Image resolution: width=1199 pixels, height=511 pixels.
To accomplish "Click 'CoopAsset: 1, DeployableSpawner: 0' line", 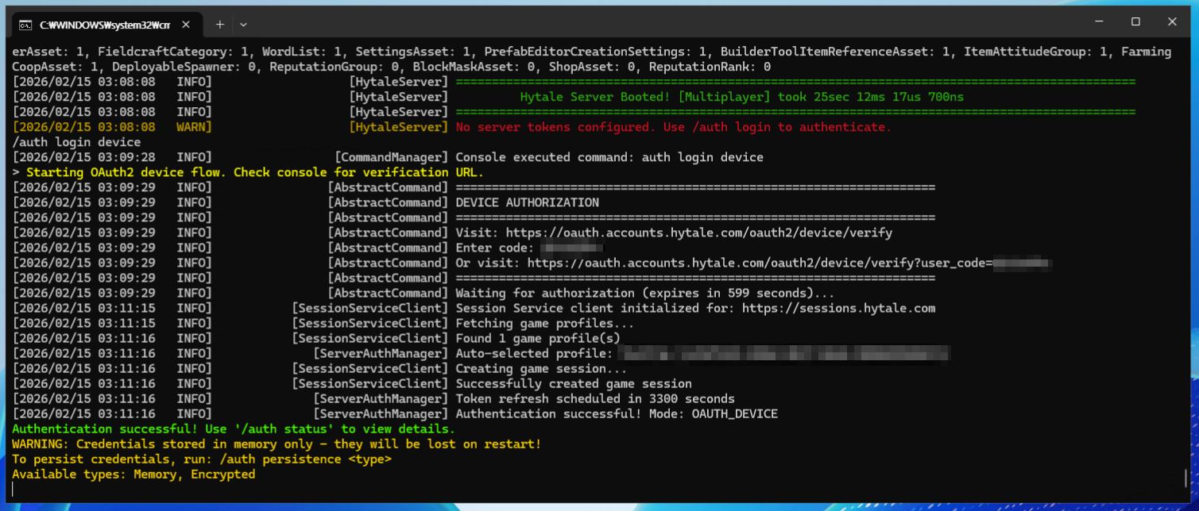I will (x=392, y=67).
